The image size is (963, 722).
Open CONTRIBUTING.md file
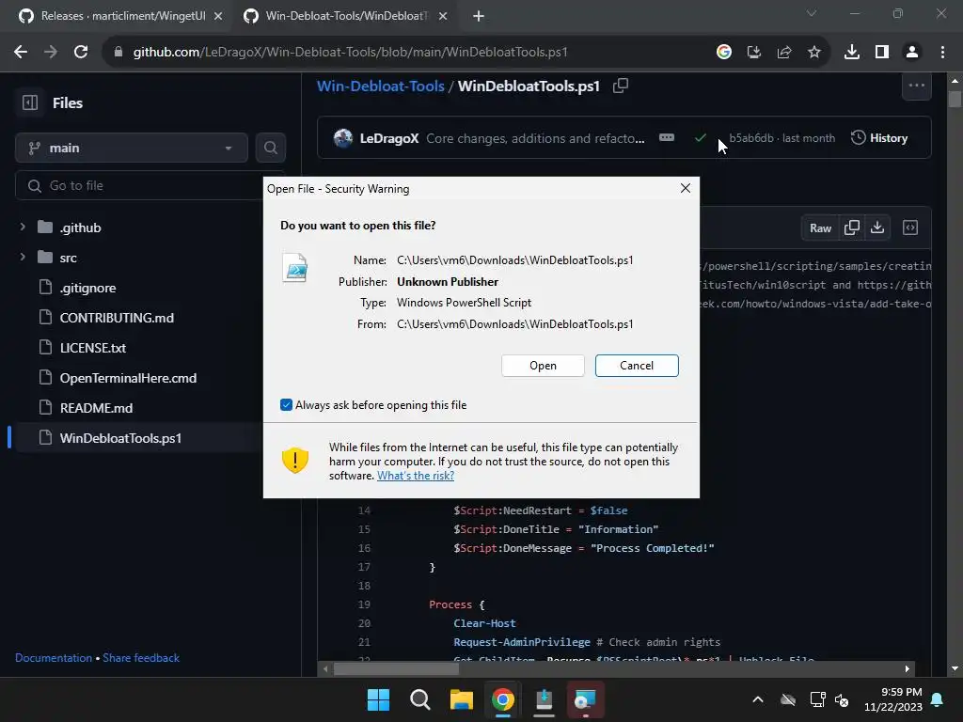pos(117,318)
